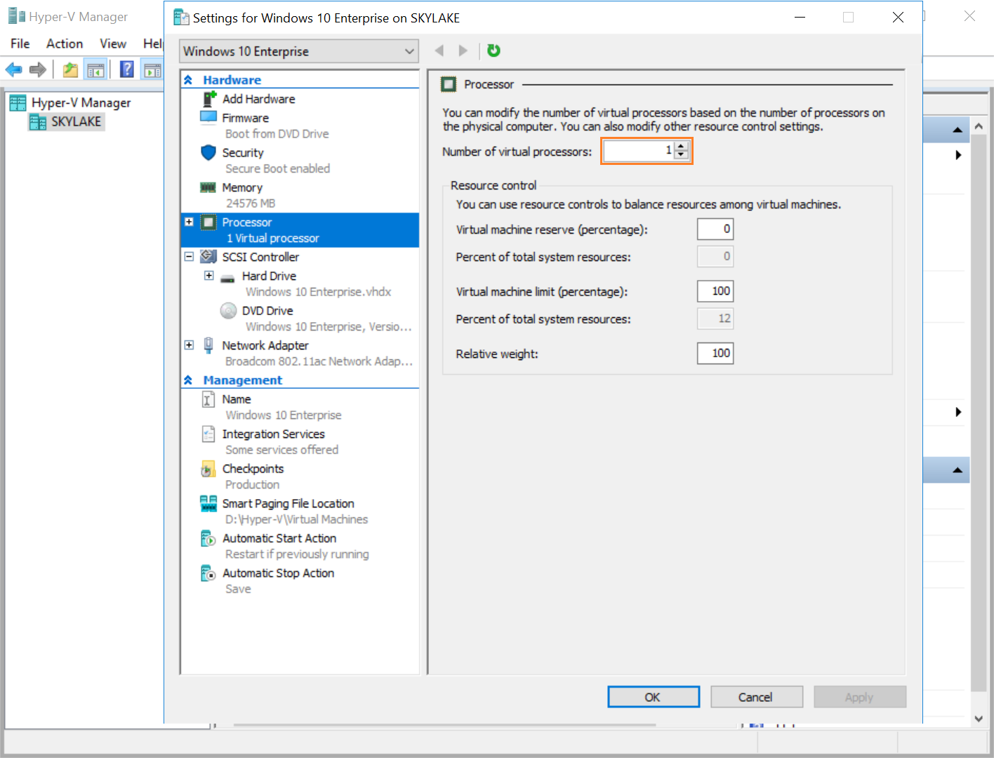This screenshot has width=994, height=758.
Task: Collapse the Management section
Action: point(188,380)
